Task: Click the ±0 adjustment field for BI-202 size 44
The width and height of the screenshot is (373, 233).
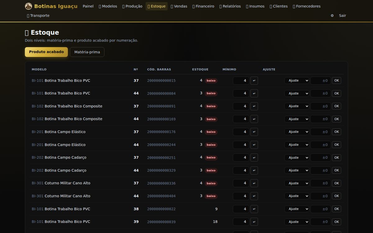Action: [321, 170]
